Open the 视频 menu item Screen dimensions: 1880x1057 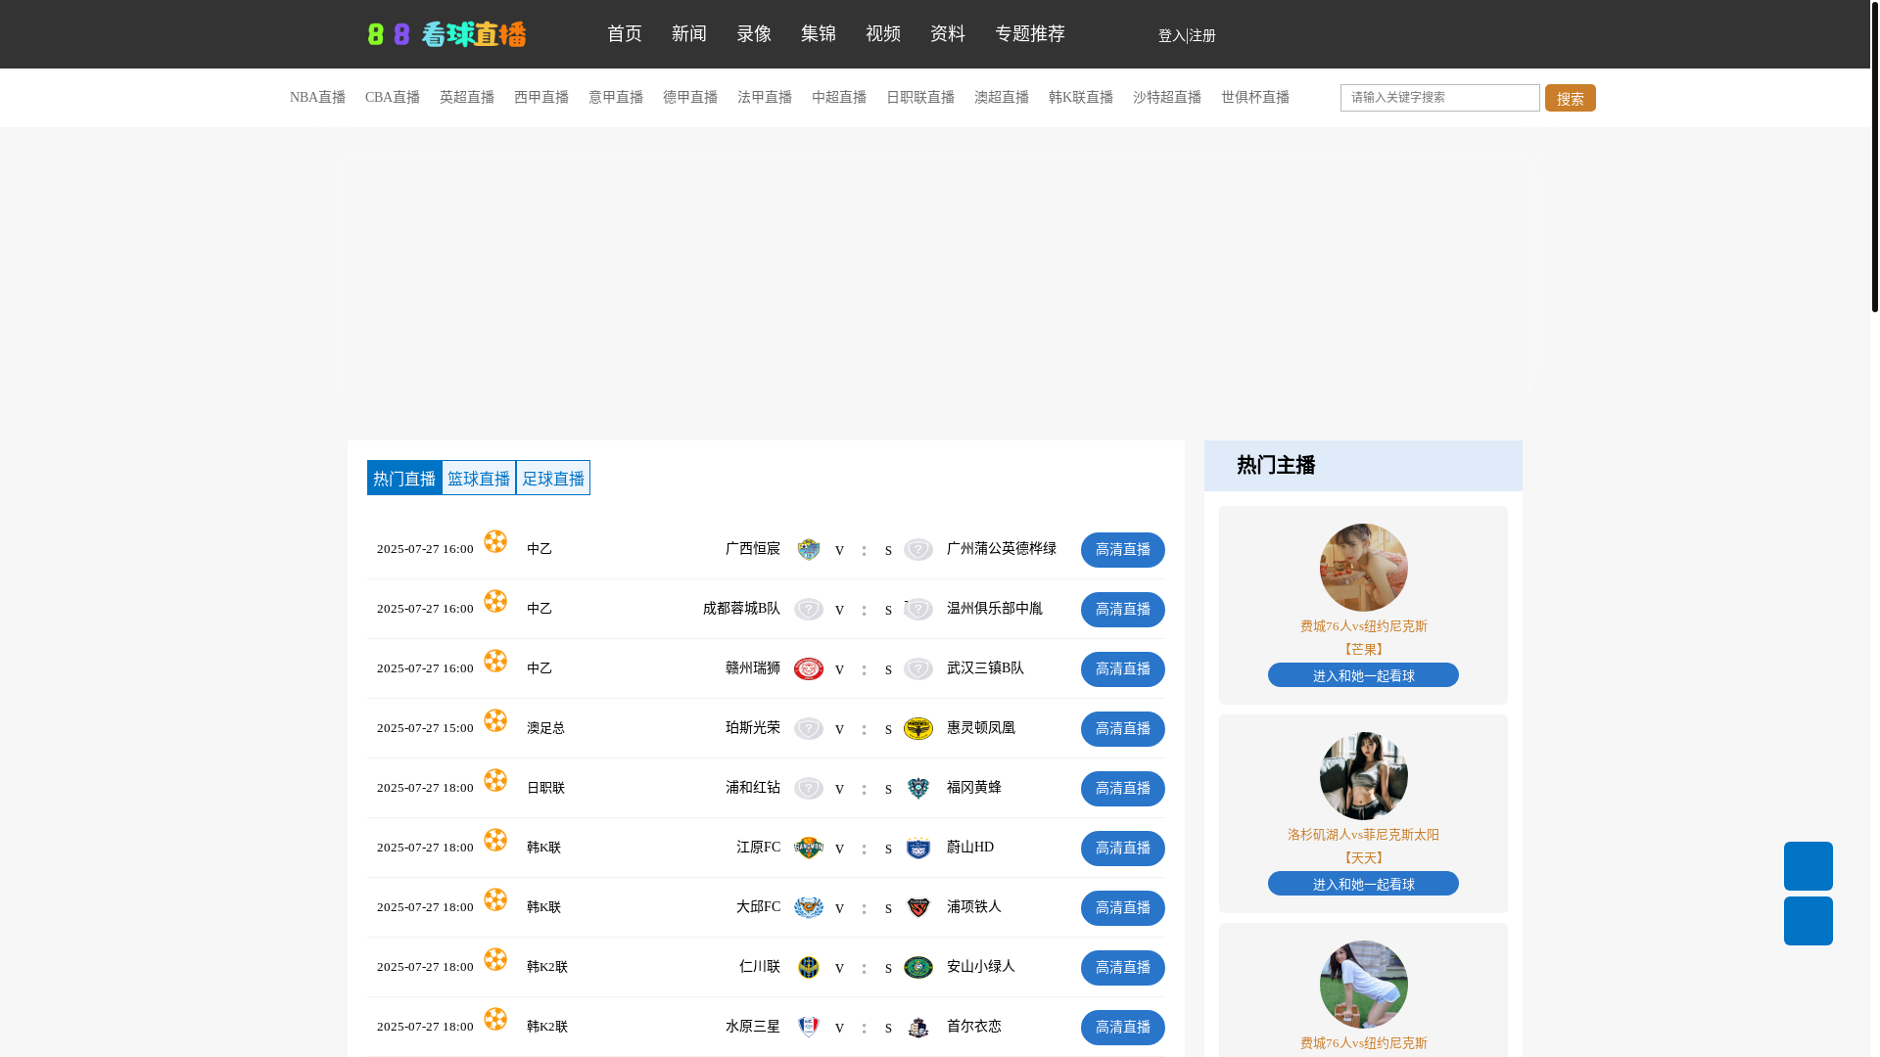pyautogui.click(x=883, y=33)
